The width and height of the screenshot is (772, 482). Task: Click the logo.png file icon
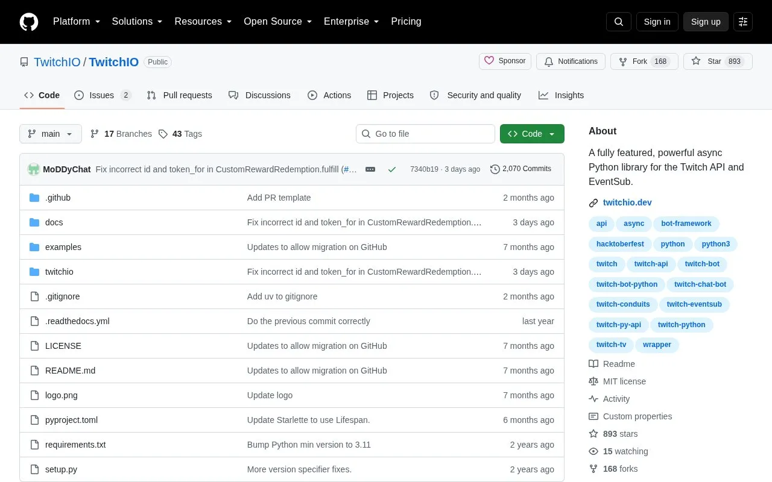click(34, 395)
